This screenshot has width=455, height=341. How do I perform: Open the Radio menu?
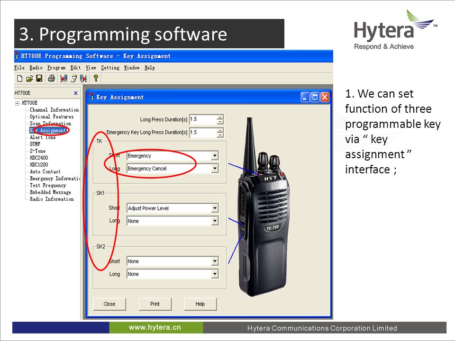(x=36, y=68)
